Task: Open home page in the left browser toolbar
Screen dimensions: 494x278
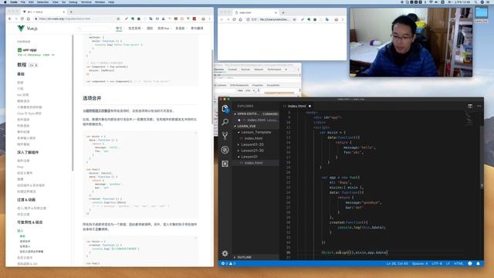Action: [x=29, y=19]
